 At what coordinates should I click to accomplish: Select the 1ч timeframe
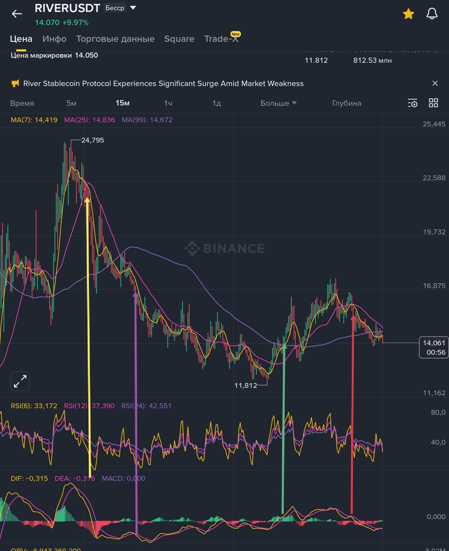coord(168,103)
